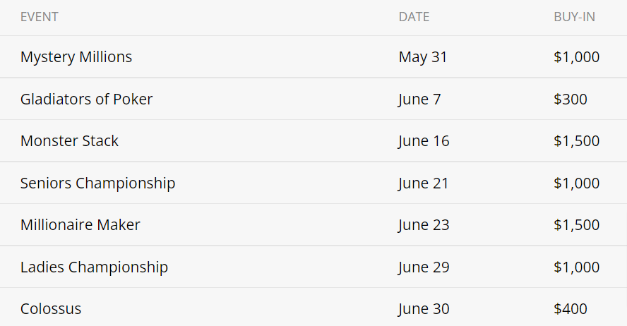Click the $400 buy-in for Colossus
The height and width of the screenshot is (326, 627).
571,309
